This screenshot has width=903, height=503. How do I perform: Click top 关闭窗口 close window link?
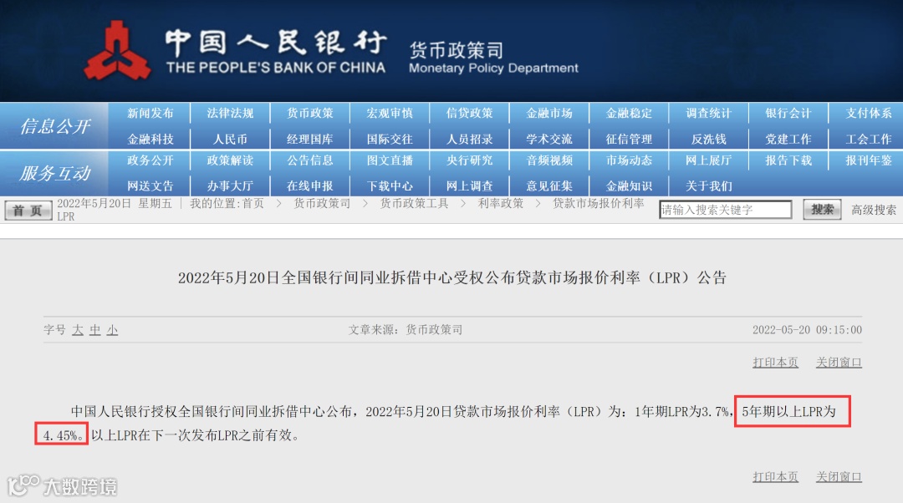pos(839,362)
